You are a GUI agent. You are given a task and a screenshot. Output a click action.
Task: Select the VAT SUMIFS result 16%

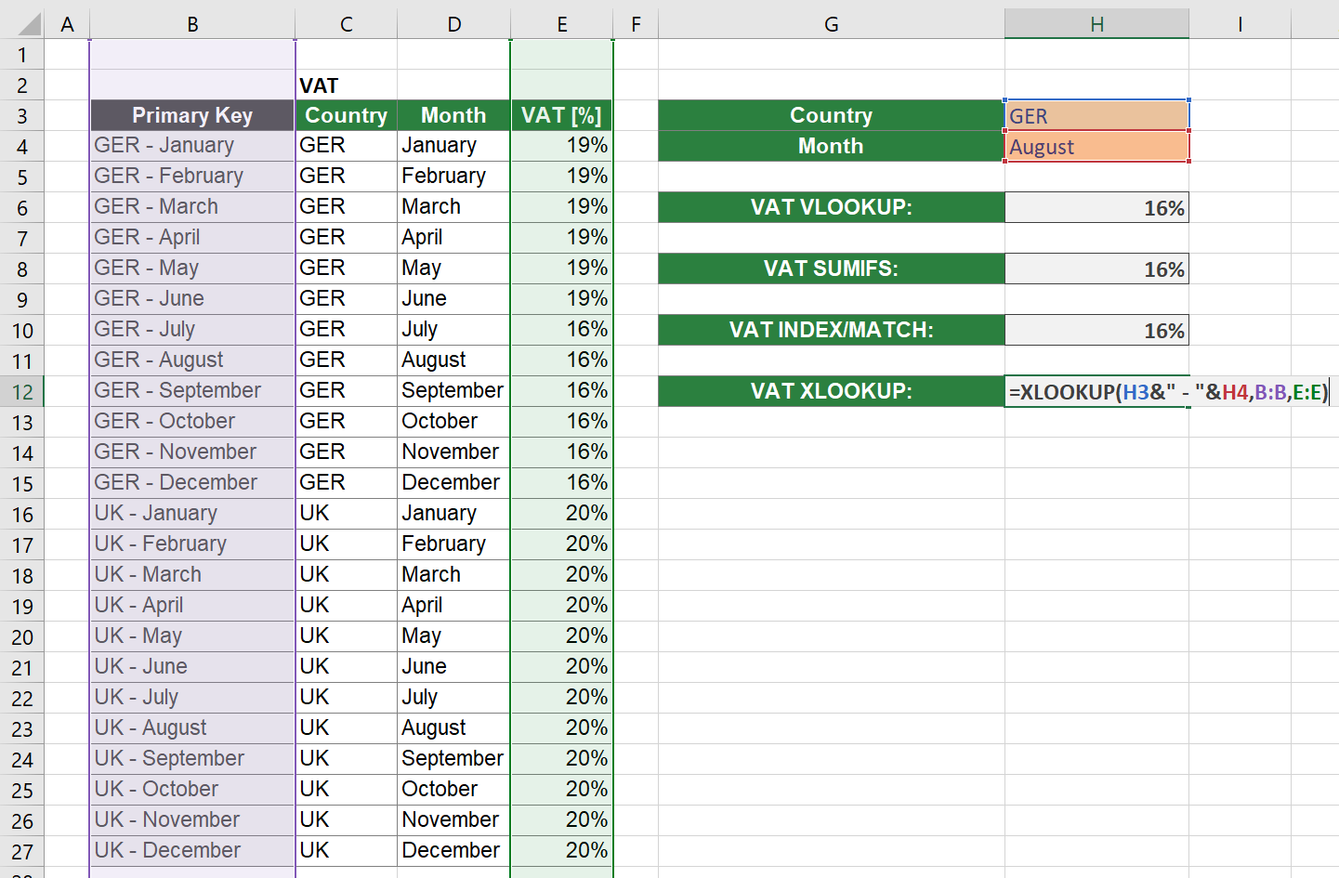coord(1096,269)
